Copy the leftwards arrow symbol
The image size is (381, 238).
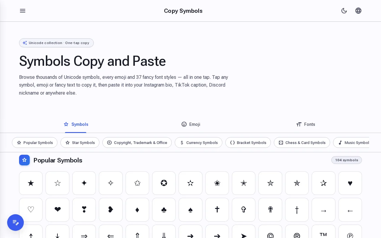(350, 210)
